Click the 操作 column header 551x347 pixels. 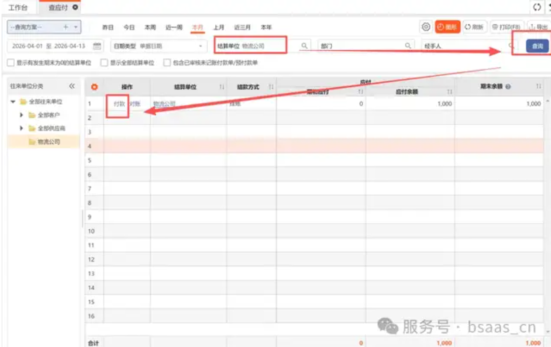point(127,87)
